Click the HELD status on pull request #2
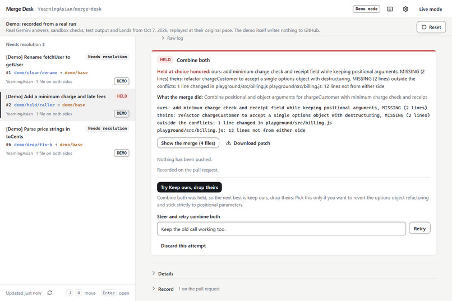 click(122, 96)
